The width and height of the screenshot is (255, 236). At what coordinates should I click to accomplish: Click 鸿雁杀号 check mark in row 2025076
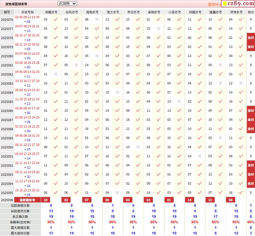pyautogui.click(x=56, y=20)
